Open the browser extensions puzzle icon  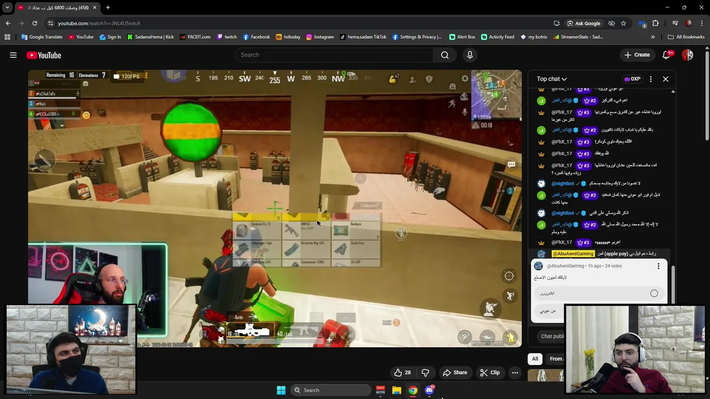[655, 23]
